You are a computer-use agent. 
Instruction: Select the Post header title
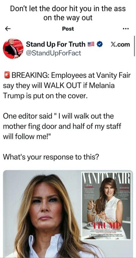68,29
